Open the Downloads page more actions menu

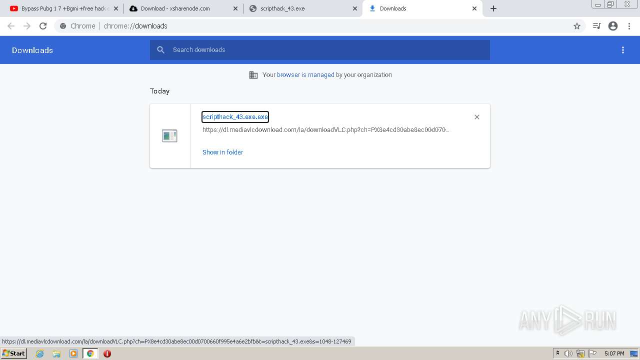tap(623, 50)
